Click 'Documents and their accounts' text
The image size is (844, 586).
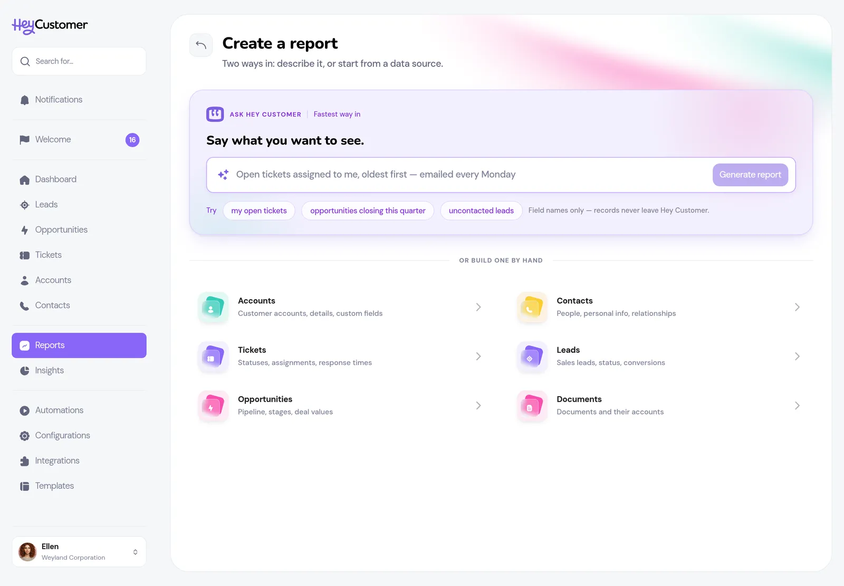pyautogui.click(x=610, y=412)
